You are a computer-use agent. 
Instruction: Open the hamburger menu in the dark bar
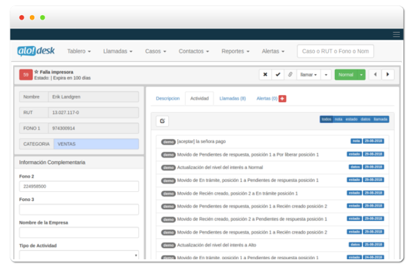[x=396, y=34]
